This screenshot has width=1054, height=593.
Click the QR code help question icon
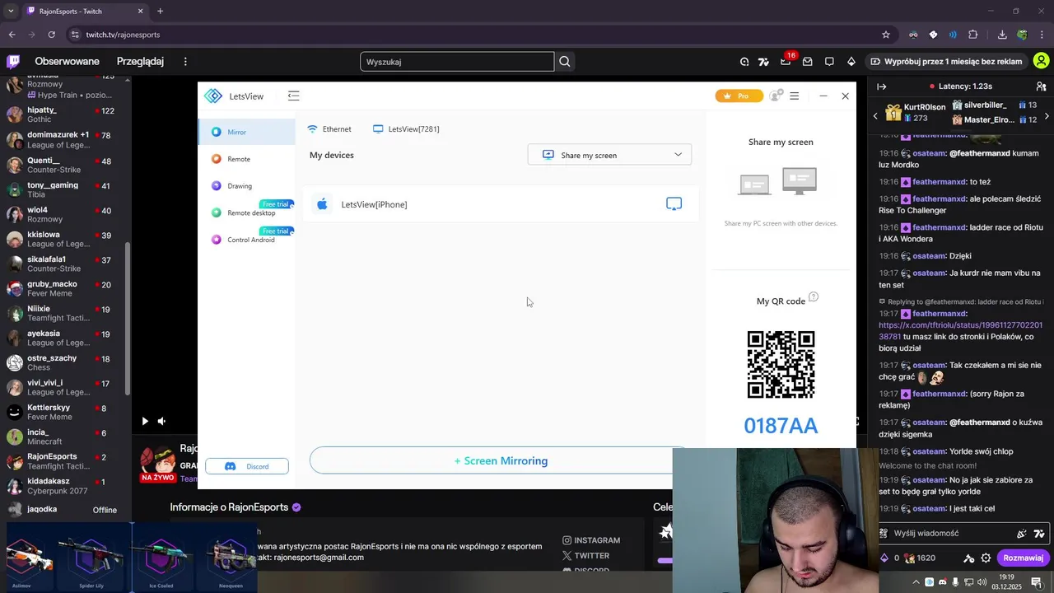[x=814, y=296]
